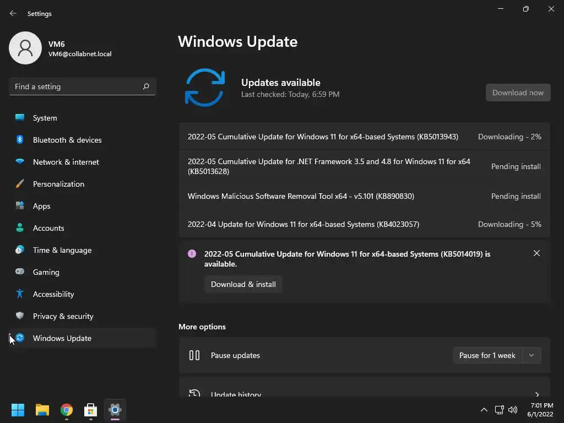Open the Personalization section
This screenshot has height=423, width=564.
coord(83,184)
